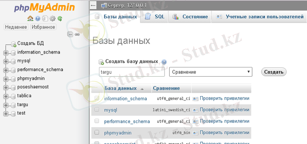Click the database name input containing targu

[132, 72]
